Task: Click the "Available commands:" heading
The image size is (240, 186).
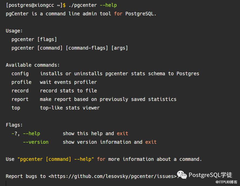Action: pos(33,65)
